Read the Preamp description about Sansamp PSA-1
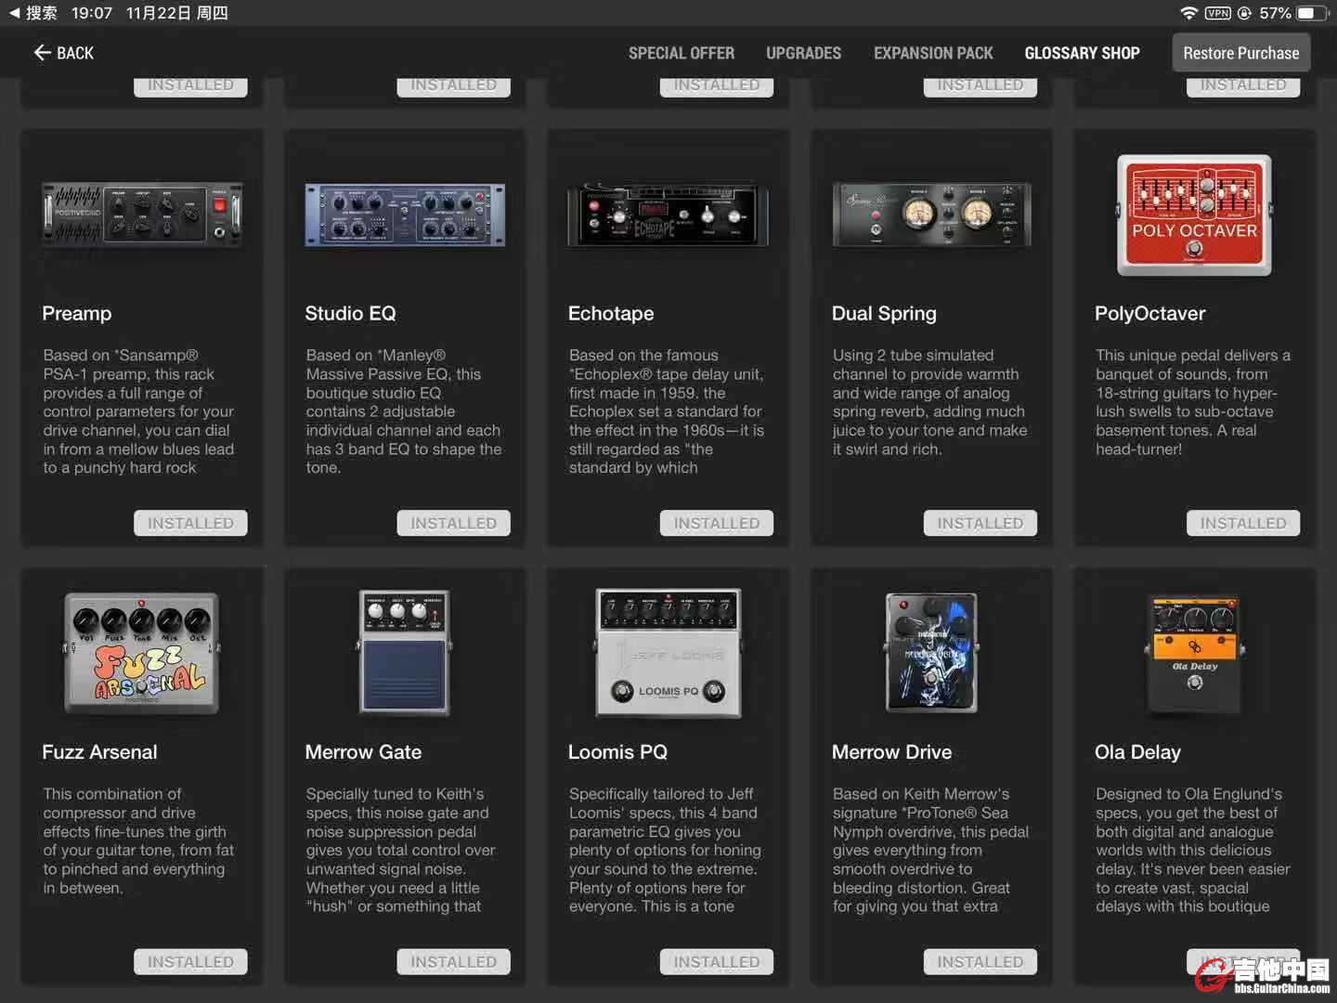 coord(138,411)
